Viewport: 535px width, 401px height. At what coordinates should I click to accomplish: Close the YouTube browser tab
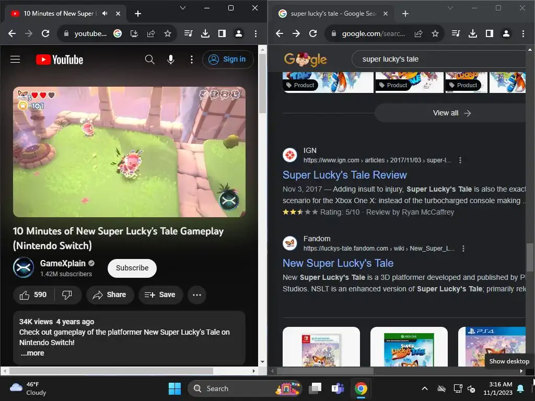pyautogui.click(x=118, y=14)
